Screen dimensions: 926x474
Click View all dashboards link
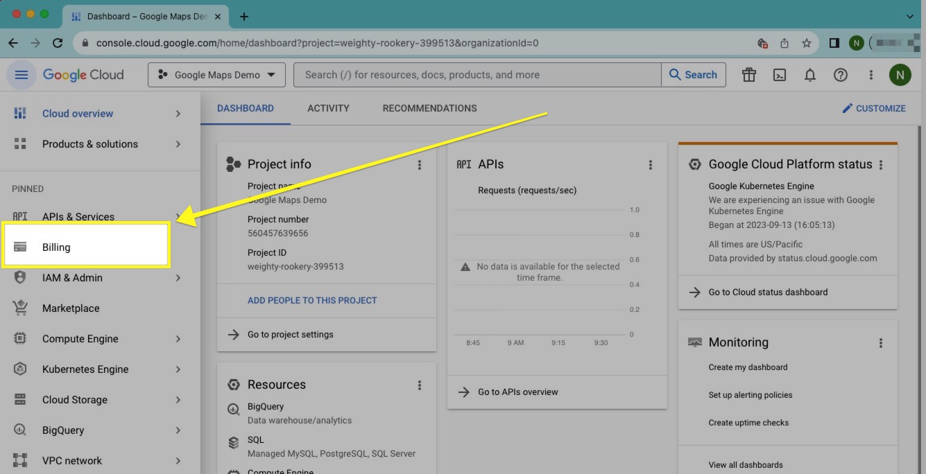point(746,465)
